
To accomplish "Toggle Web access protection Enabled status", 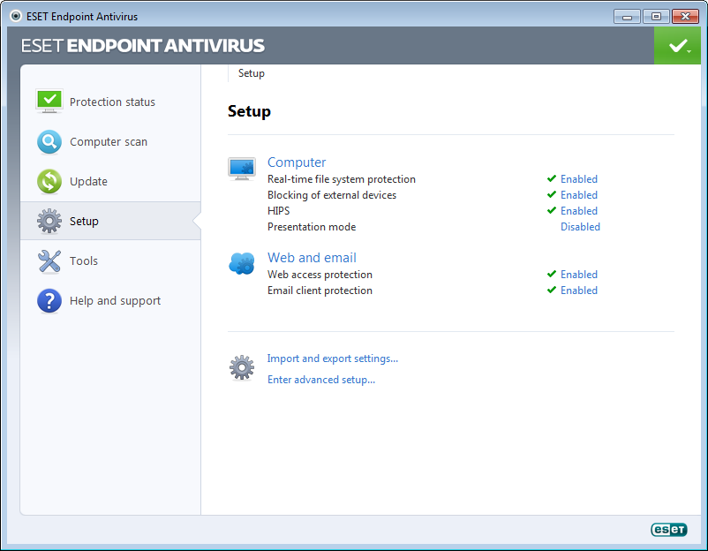I will 578,275.
